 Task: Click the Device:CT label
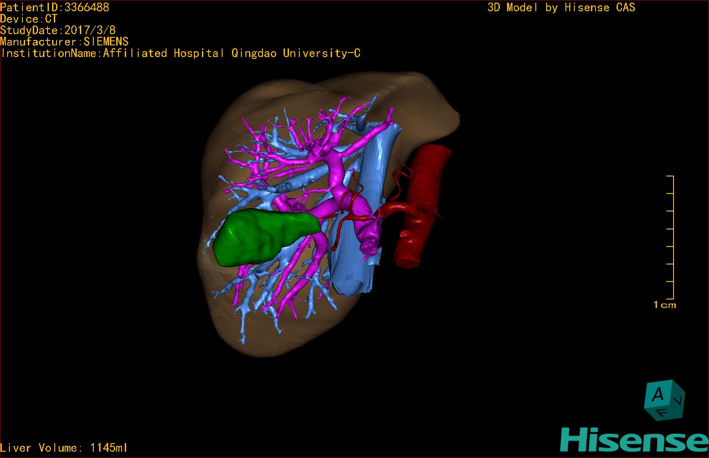pyautogui.click(x=29, y=19)
